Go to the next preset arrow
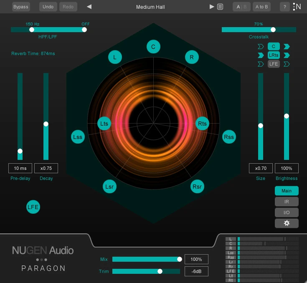This screenshot has height=283, width=307. 212,7
